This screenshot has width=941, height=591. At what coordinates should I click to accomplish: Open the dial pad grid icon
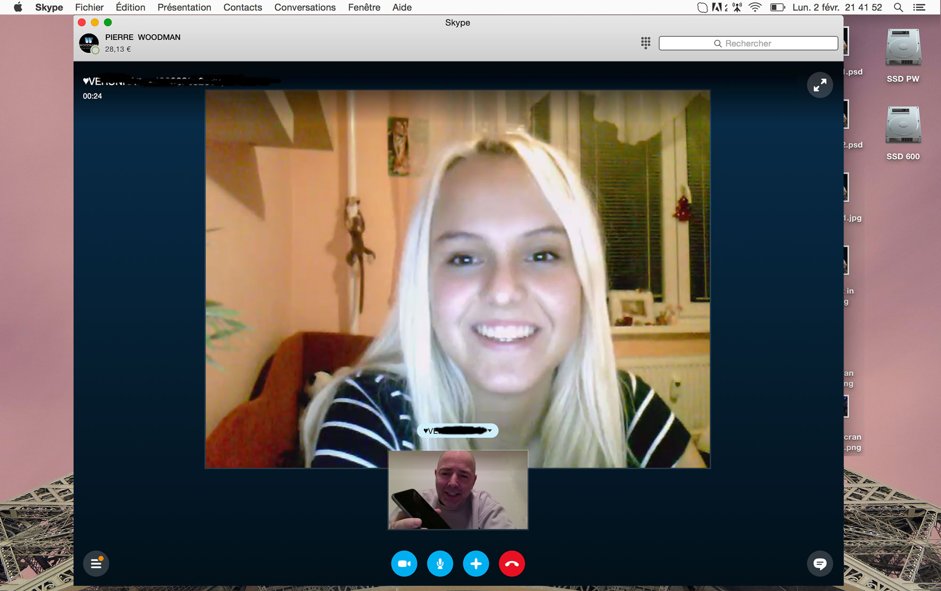point(646,43)
